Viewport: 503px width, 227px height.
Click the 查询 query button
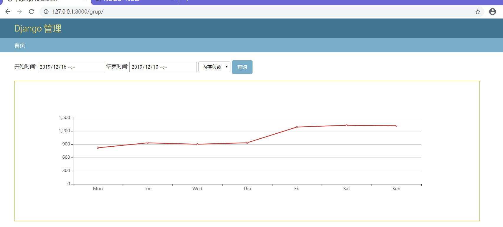click(x=242, y=67)
